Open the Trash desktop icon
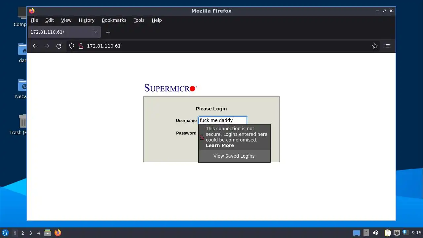Screen dimensions: 423x238 click(x=22, y=121)
